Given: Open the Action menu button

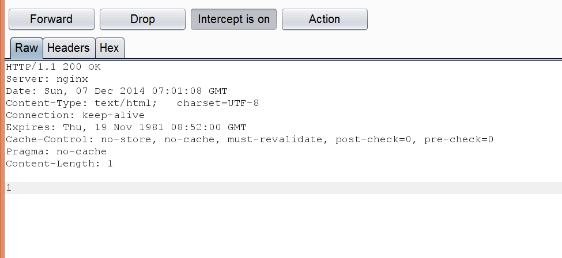Looking at the screenshot, I should coord(325,20).
